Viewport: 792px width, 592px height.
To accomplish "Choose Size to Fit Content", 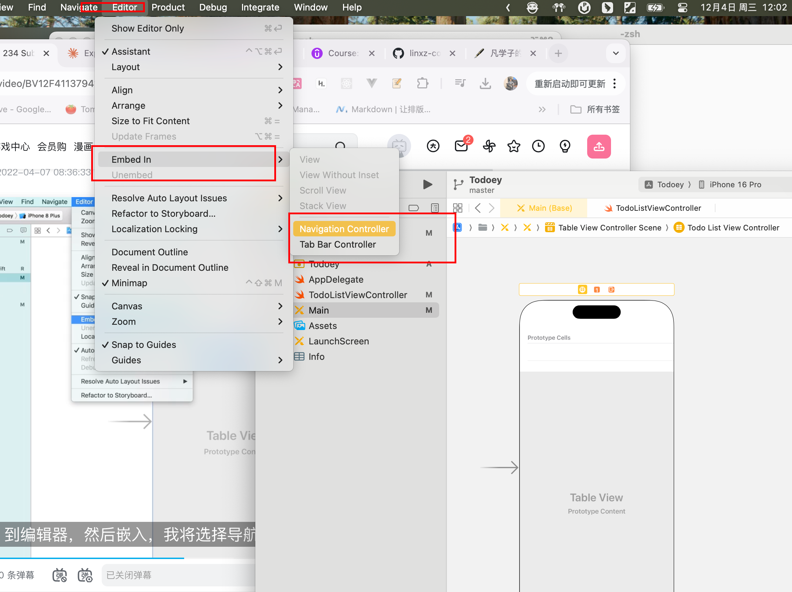I will point(194,121).
